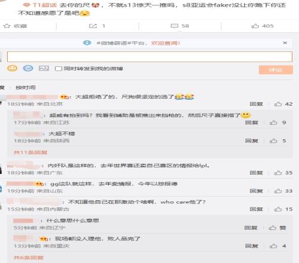Like the post with 405 likes
299x263 pixels.
tap(255, 26)
